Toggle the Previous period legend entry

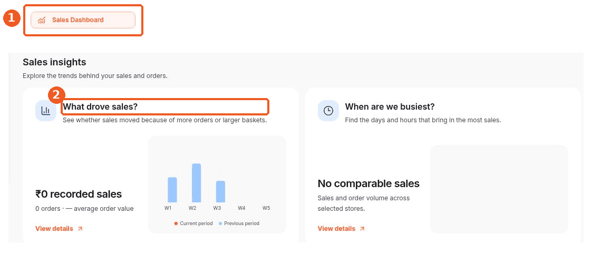(x=239, y=223)
